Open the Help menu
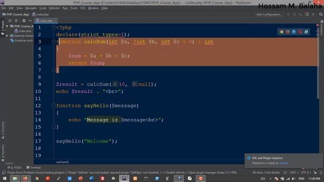This screenshot has width=324, height=182. coord(105,8)
